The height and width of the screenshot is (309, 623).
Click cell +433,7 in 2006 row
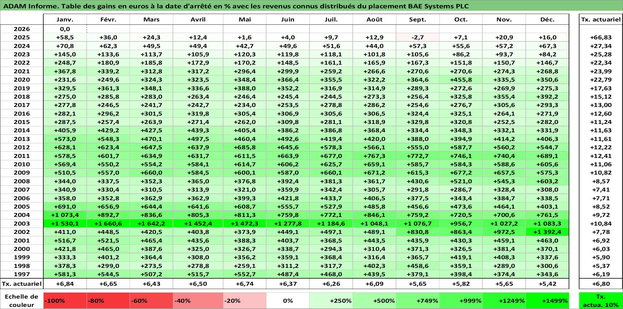[331, 198]
